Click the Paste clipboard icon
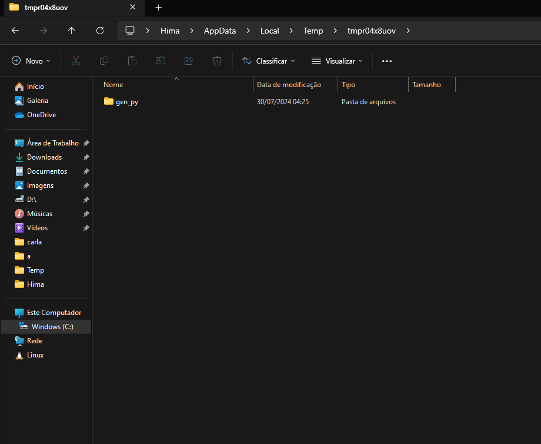 click(132, 61)
